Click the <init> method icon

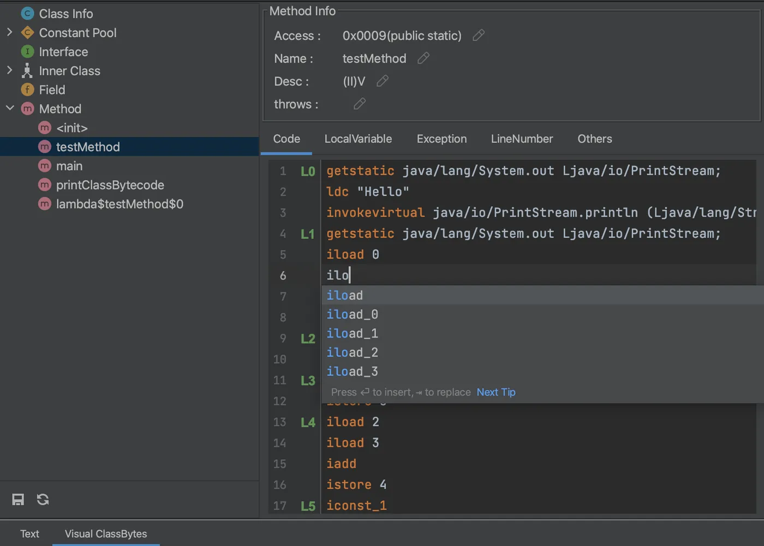click(x=45, y=128)
